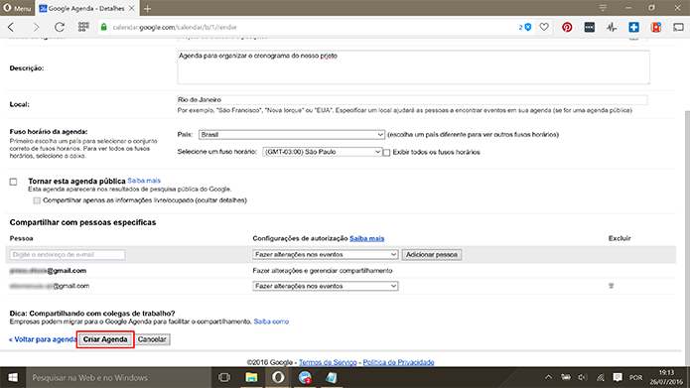Open Política de Privacidade link
The height and width of the screenshot is (388, 690).
coord(398,362)
